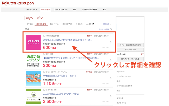Switch to the その他(4) coupon filter

(79, 24)
